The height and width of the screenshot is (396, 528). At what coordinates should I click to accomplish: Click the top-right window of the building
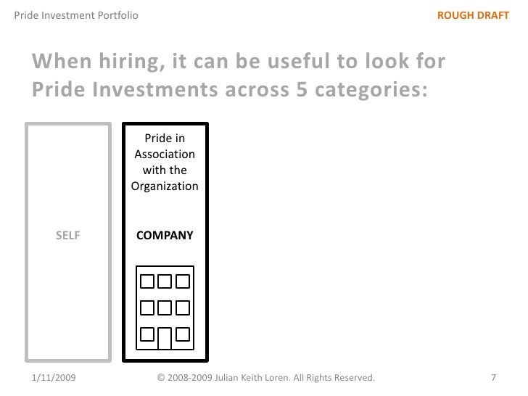pos(183,281)
